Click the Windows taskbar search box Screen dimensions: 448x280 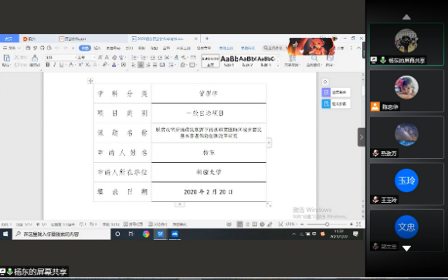point(62,234)
